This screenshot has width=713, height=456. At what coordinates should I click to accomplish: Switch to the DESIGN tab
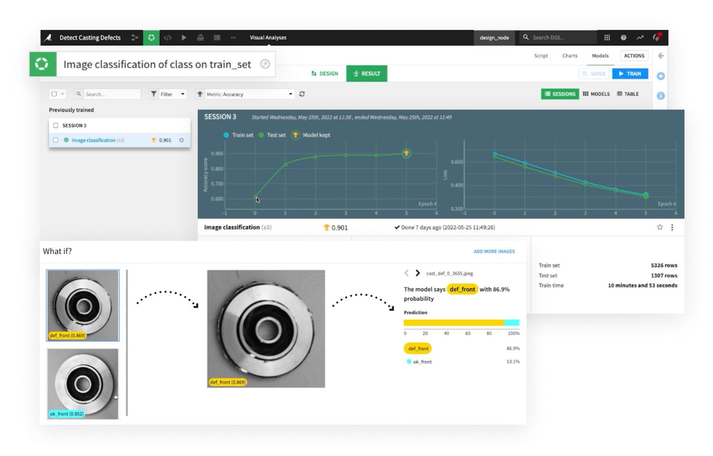pyautogui.click(x=325, y=73)
